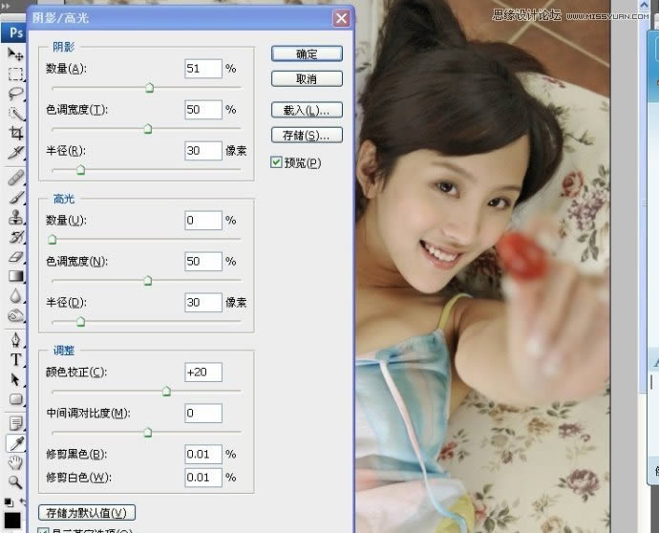This screenshot has height=533, width=659.
Task: Close the 阴影/高光 dialog
Action: pos(341,18)
